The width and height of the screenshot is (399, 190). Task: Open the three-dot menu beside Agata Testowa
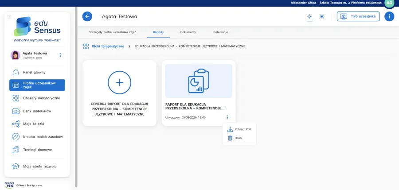pyautogui.click(x=60, y=55)
